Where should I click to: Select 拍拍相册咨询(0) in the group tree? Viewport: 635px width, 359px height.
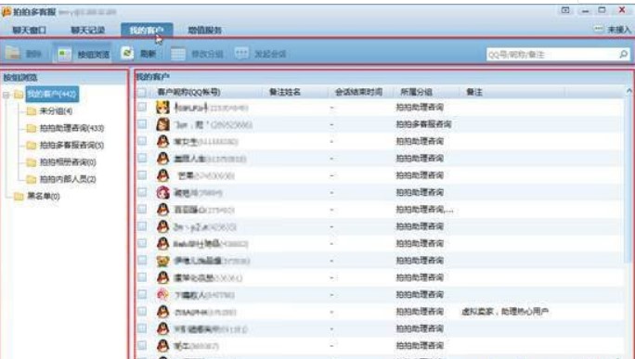click(x=68, y=162)
